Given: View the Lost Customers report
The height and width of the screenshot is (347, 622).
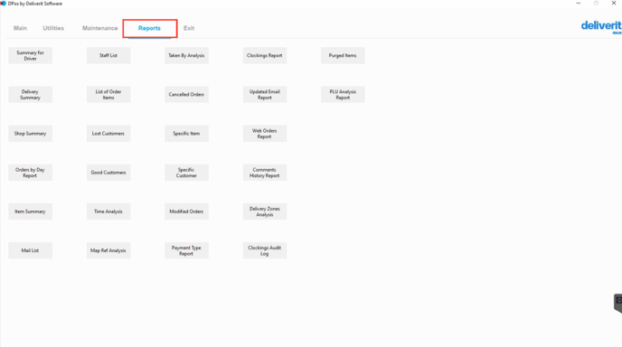Looking at the screenshot, I should click(x=108, y=134).
